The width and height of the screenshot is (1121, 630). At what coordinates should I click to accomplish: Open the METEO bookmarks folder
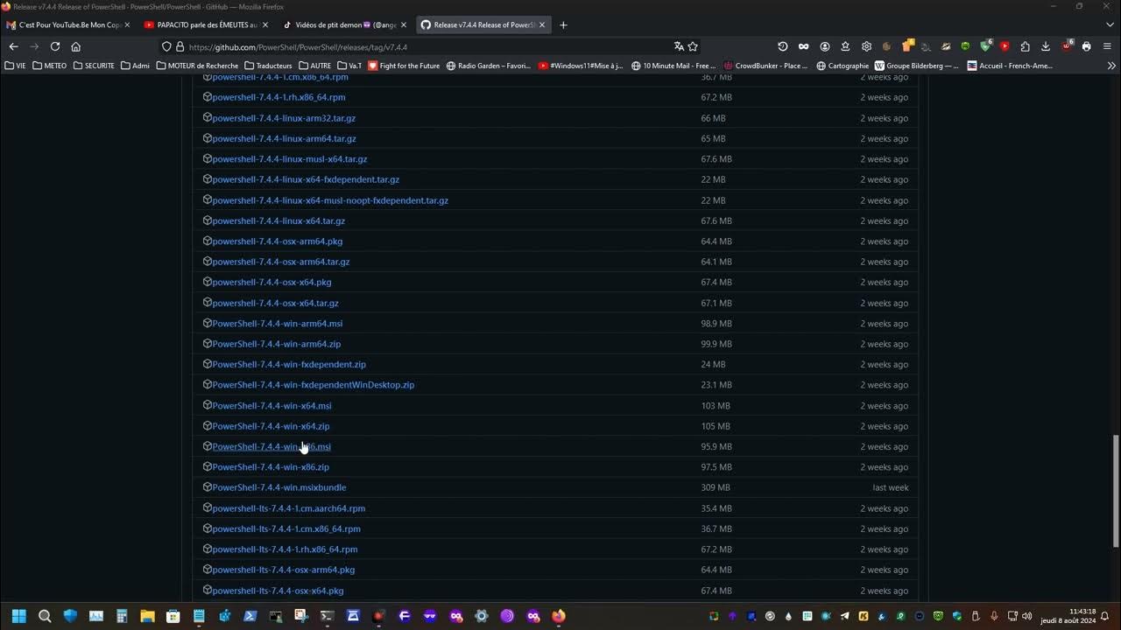click(50, 66)
